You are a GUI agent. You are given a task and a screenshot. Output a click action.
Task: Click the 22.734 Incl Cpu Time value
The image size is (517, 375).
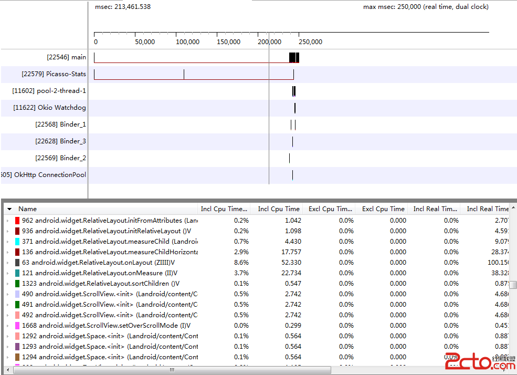point(291,274)
